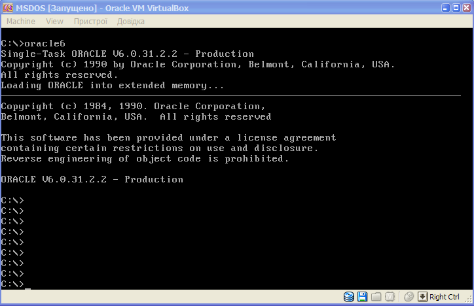Click 'Reverse engineering of object code is prohibited.' line
The width and height of the screenshot is (474, 306).
(x=145, y=159)
